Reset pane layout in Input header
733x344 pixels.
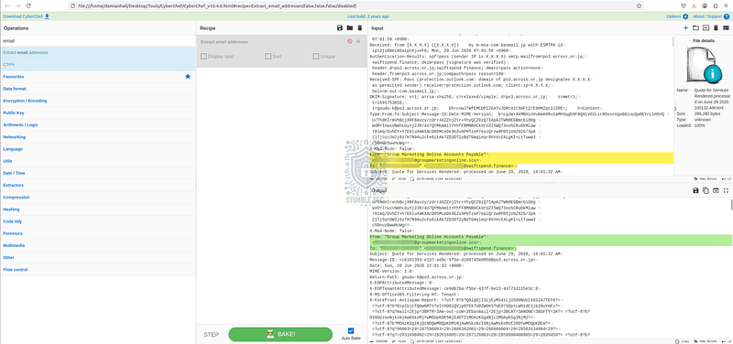click(x=726, y=28)
